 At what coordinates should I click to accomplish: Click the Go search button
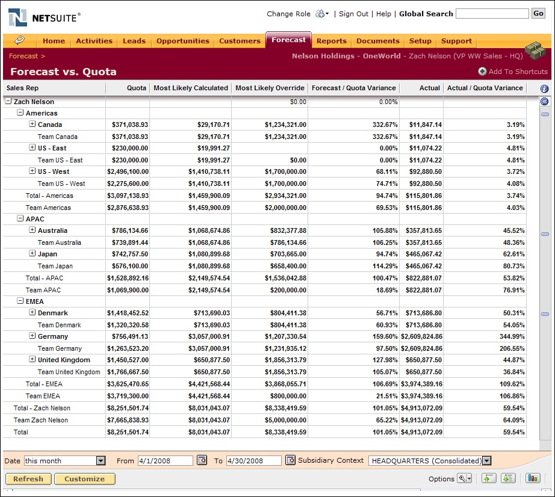(x=538, y=13)
